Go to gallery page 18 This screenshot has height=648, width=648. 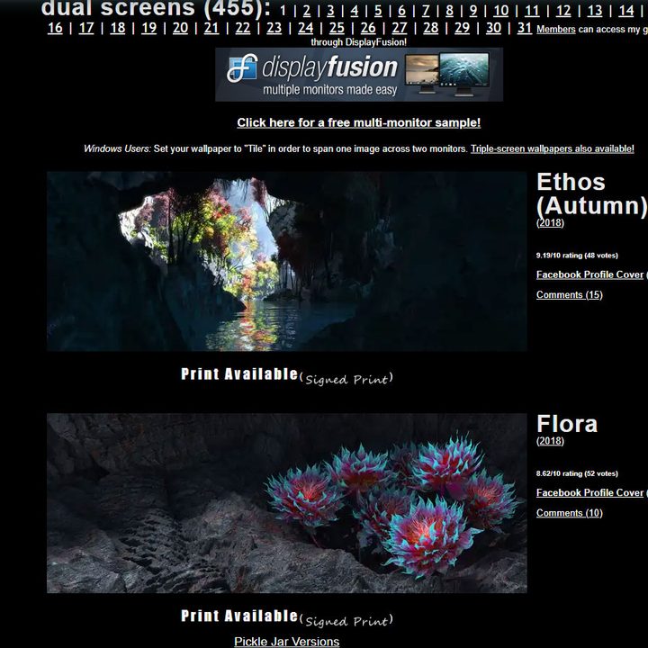(118, 28)
